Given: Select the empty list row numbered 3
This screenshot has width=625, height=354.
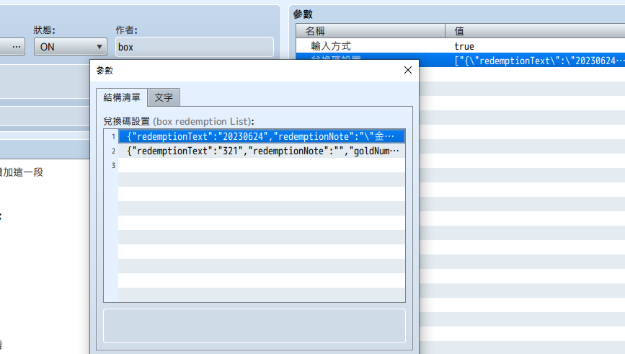Looking at the screenshot, I should 262,165.
